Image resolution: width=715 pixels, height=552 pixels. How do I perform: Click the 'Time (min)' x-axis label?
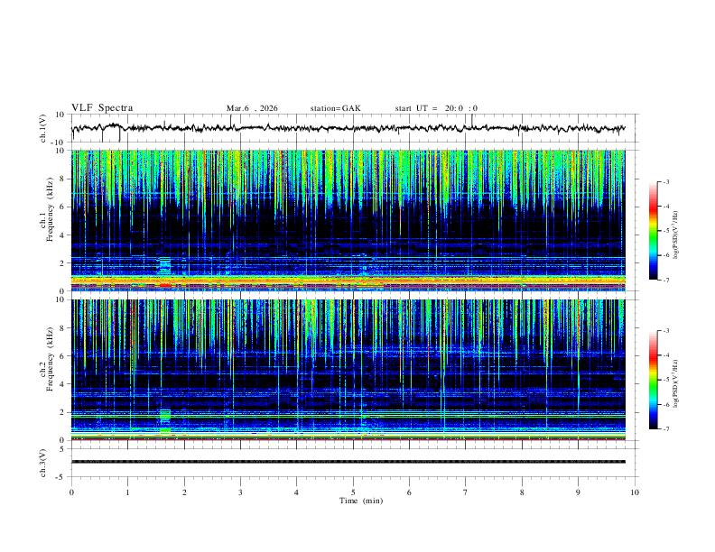(x=361, y=501)
